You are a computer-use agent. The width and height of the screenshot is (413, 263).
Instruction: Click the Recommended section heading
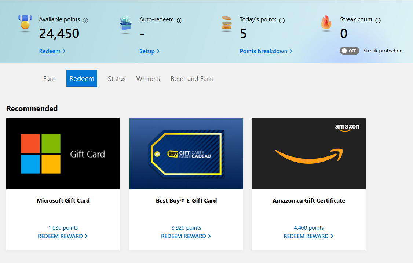pos(32,109)
